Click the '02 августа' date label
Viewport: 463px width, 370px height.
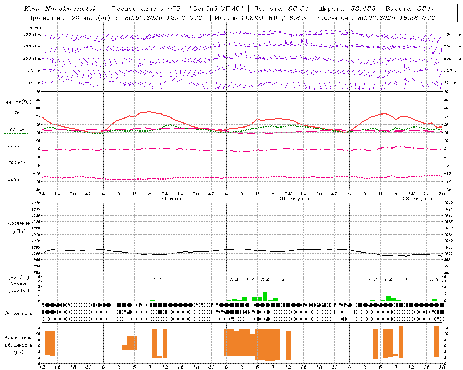pos(417,199)
